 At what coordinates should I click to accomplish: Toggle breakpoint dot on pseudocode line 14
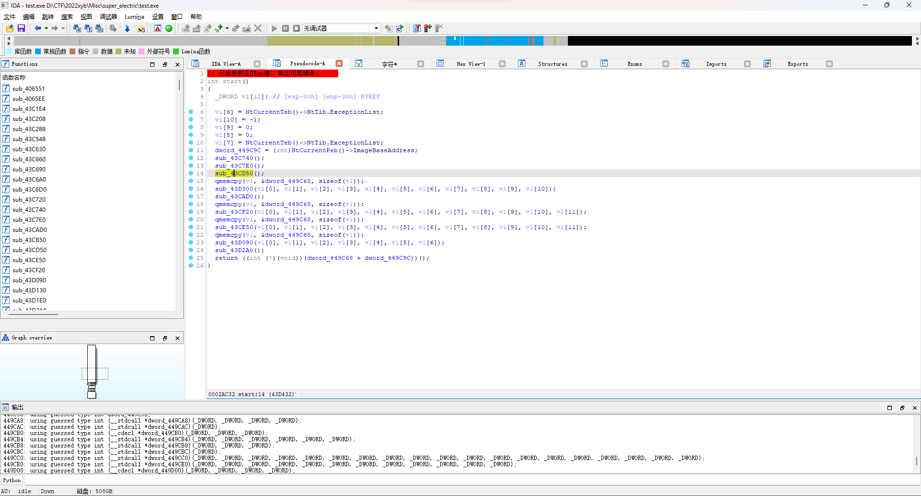coord(191,173)
